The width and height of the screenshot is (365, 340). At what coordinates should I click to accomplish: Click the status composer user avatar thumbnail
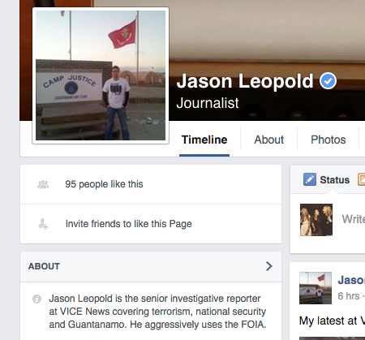316,220
